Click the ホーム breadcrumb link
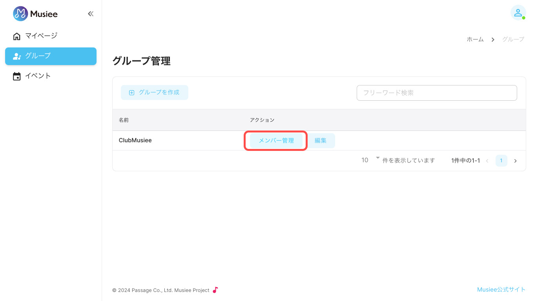This screenshot has width=536, height=301. (x=475, y=39)
